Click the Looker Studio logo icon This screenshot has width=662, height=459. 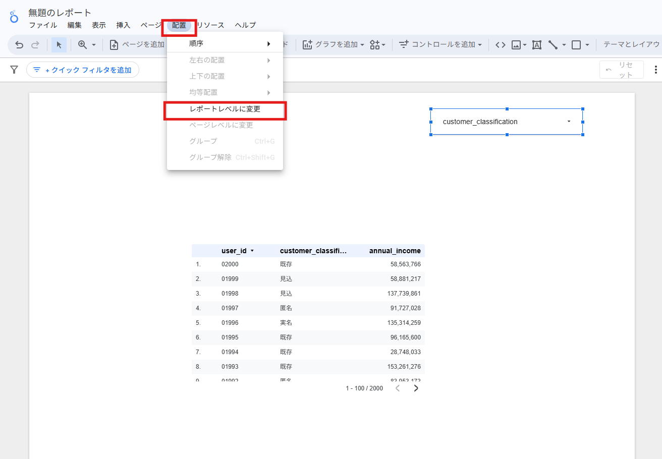pos(14,18)
